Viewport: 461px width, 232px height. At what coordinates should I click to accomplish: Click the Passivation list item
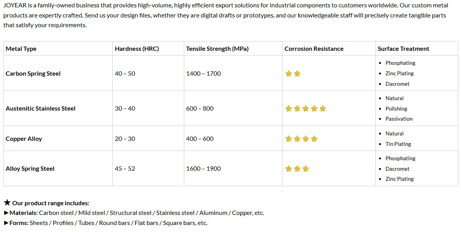pyautogui.click(x=399, y=119)
